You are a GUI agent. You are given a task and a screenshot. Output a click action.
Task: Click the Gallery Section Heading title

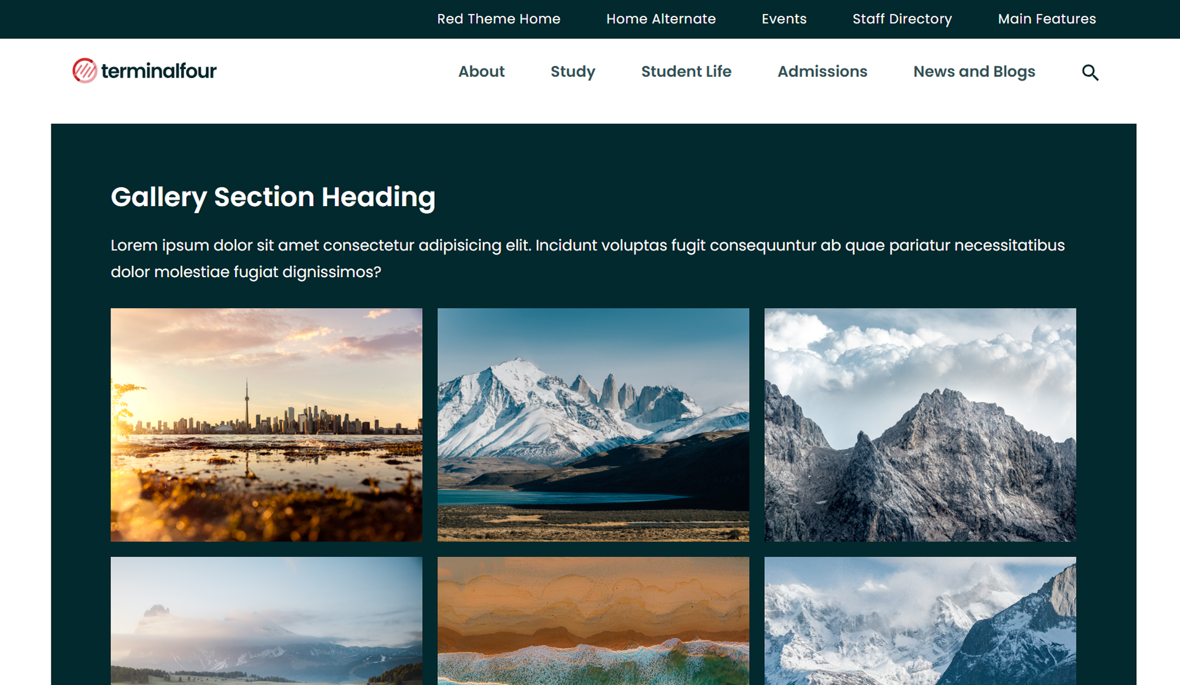(x=273, y=197)
